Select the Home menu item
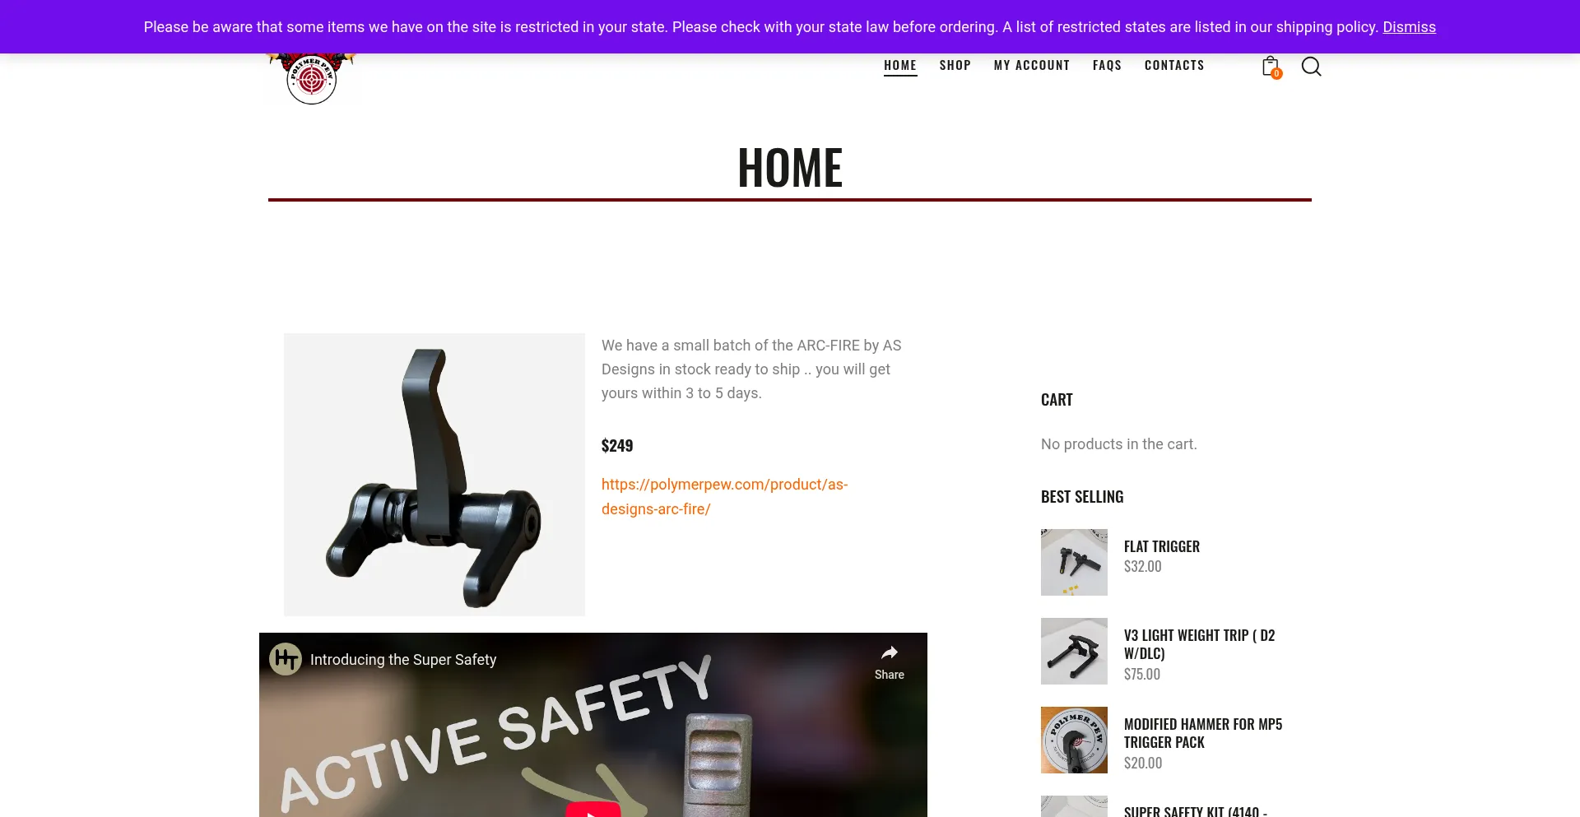Image resolution: width=1580 pixels, height=817 pixels. (x=899, y=65)
